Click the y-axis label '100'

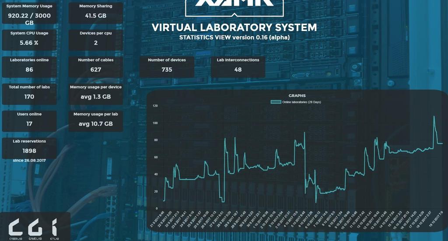click(x=155, y=123)
